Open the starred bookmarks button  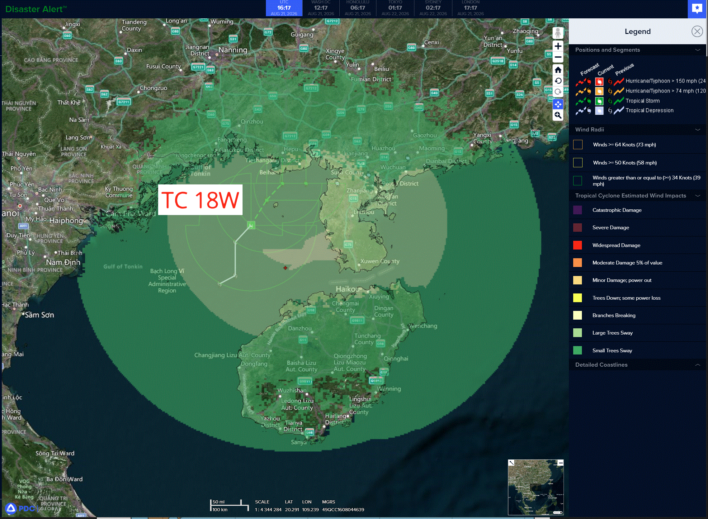697,8
